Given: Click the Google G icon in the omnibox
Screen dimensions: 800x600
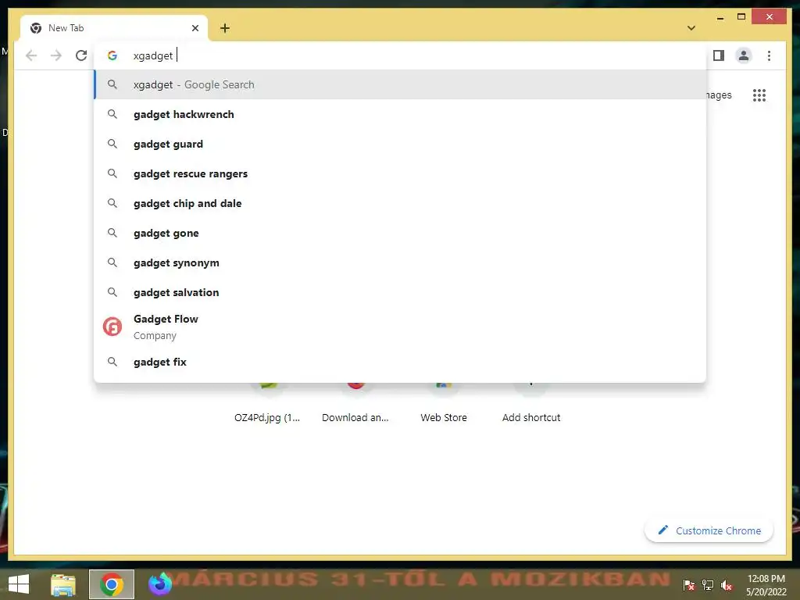Looking at the screenshot, I should click(112, 55).
